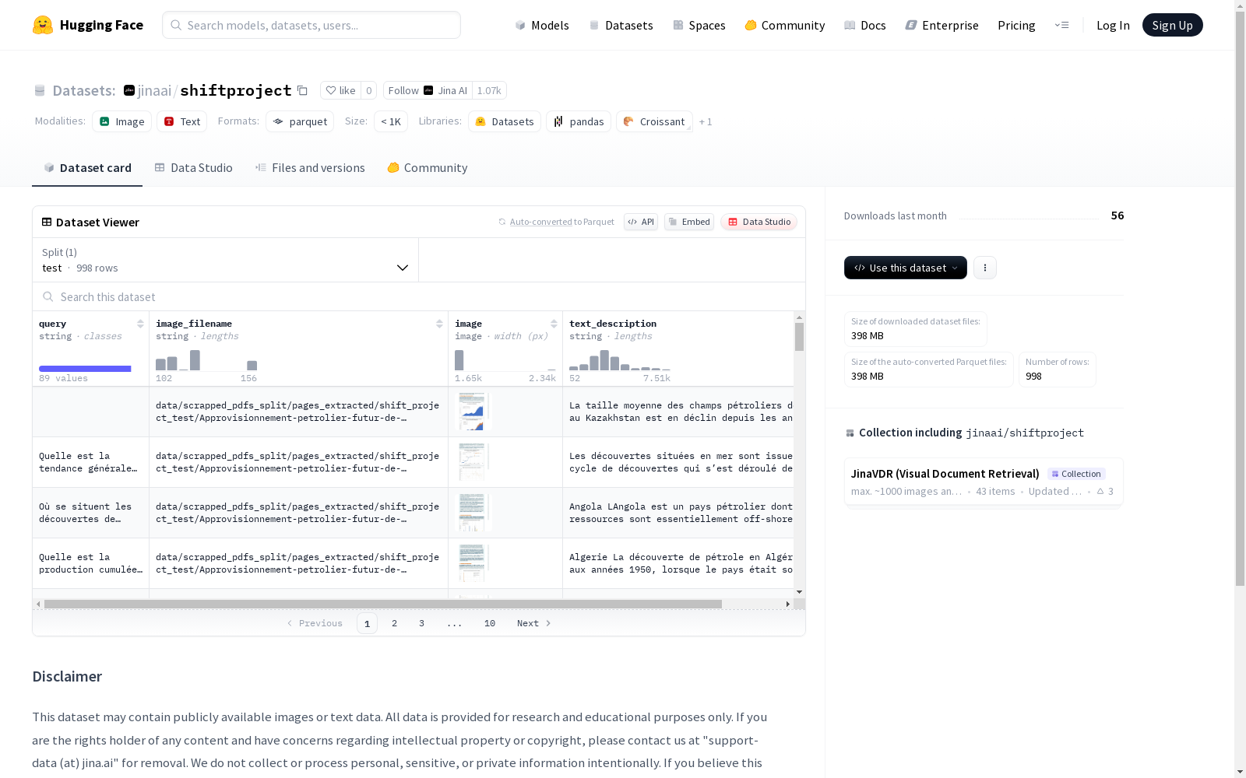
Task: Open image thumbnail in the 'La taille moyenne' row
Action: 473,412
